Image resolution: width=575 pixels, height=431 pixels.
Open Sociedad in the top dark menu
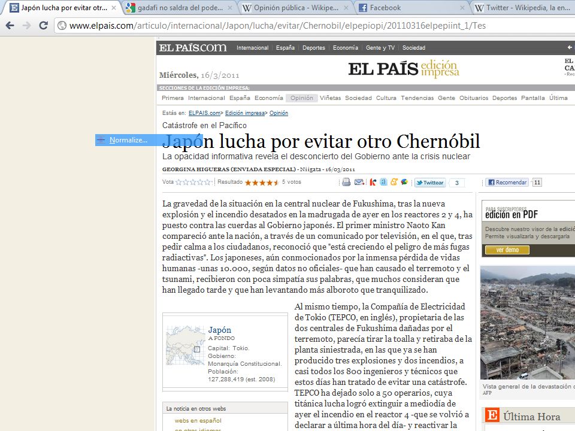click(414, 48)
